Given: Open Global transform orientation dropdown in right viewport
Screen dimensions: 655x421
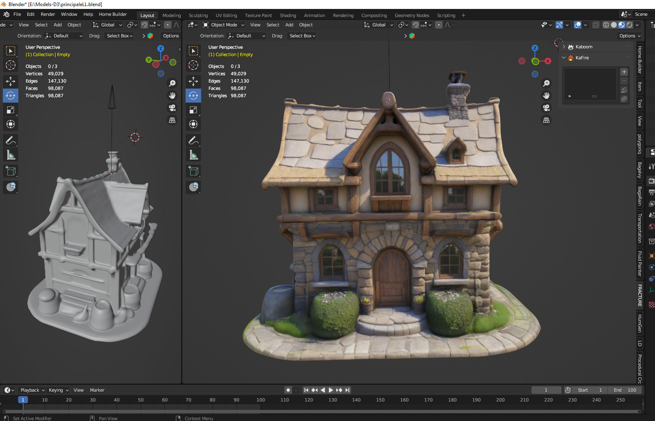Looking at the screenshot, I should click(x=379, y=25).
